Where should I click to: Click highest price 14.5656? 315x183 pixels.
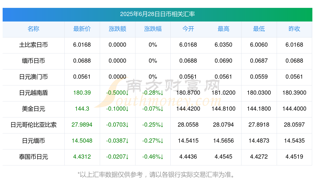223,141
